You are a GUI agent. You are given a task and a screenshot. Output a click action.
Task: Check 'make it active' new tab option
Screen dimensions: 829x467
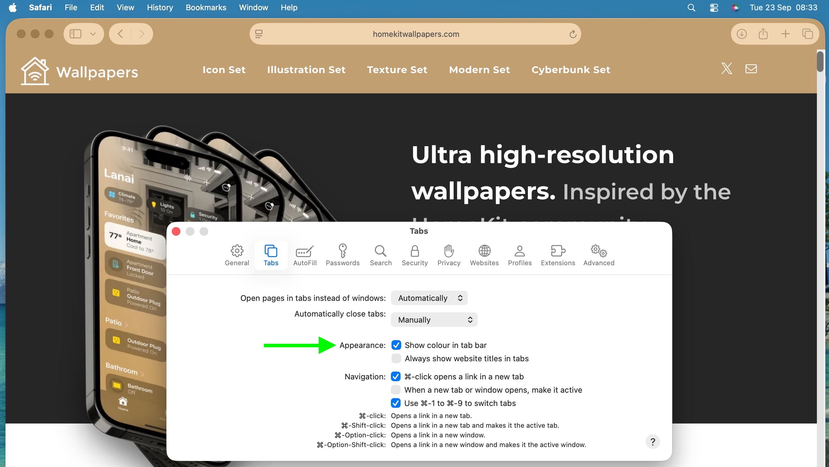pos(395,390)
